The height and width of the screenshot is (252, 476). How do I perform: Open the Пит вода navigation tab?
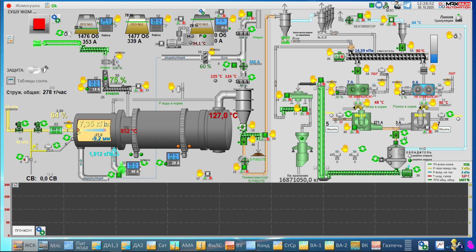click(x=76, y=245)
